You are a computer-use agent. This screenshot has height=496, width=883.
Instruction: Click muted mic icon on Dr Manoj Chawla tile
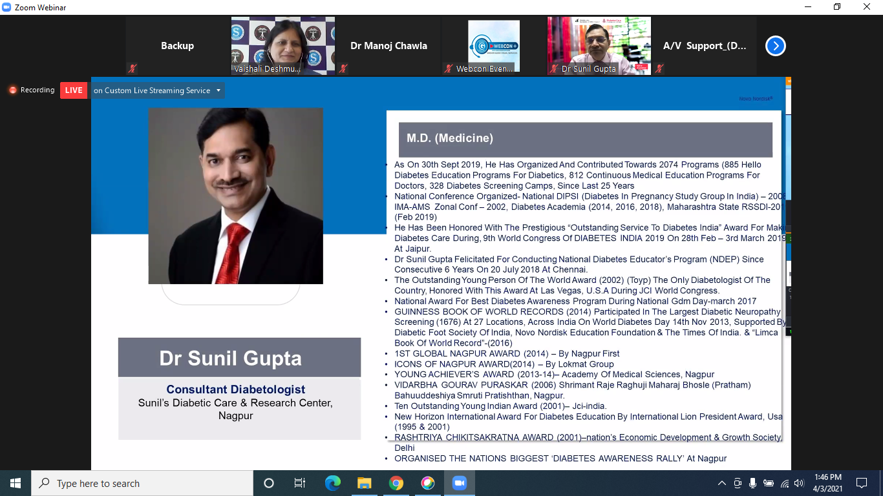pyautogui.click(x=343, y=68)
